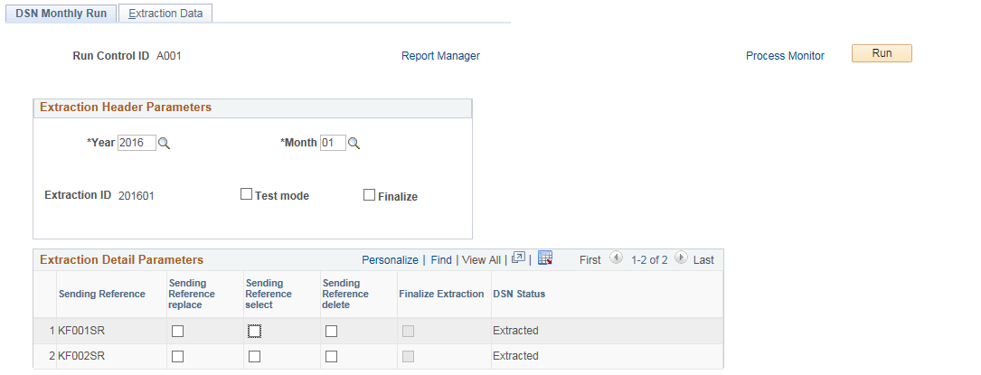Viewport: 981px width, 375px height.
Task: Toggle Finalize Extraction for KF001SR
Action: coord(408,332)
